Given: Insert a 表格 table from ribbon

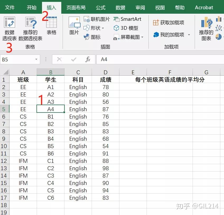Looking at the screenshot, I should click(52, 26).
